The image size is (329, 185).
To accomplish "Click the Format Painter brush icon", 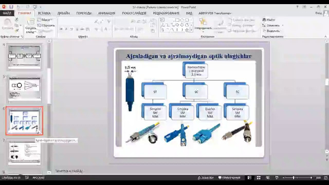I will click(16, 31).
